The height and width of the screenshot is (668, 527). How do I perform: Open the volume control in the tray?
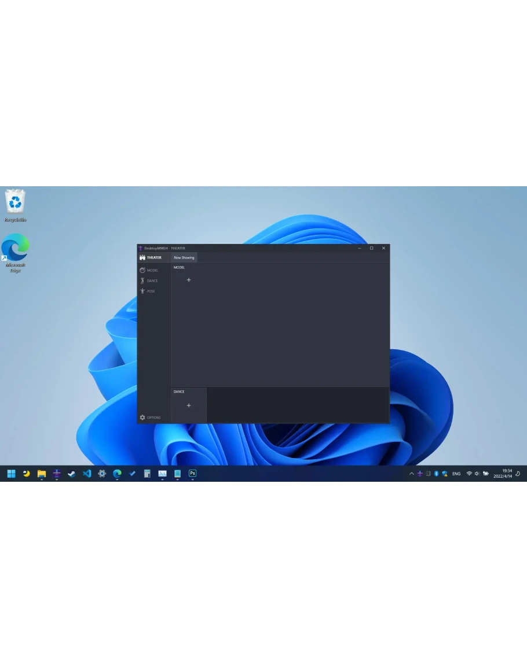pos(477,474)
